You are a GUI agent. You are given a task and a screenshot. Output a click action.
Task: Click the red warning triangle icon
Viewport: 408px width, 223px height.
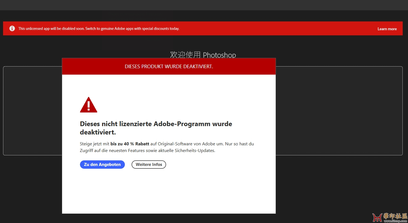(89, 105)
